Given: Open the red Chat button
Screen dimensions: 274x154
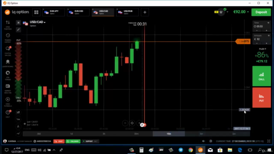Looking at the screenshot, I should [x=59, y=141].
